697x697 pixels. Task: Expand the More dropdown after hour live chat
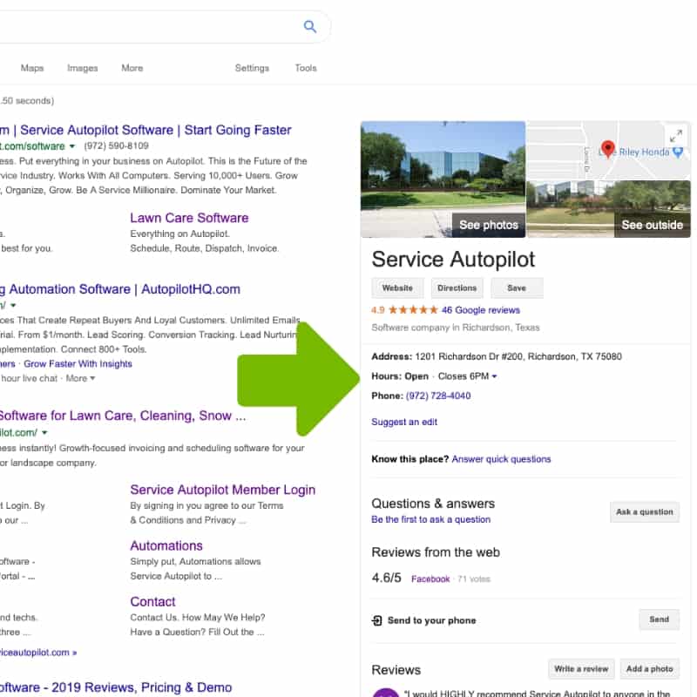click(x=80, y=378)
